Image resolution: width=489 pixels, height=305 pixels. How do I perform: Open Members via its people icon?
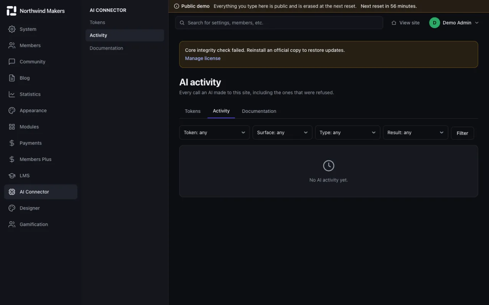click(x=12, y=45)
